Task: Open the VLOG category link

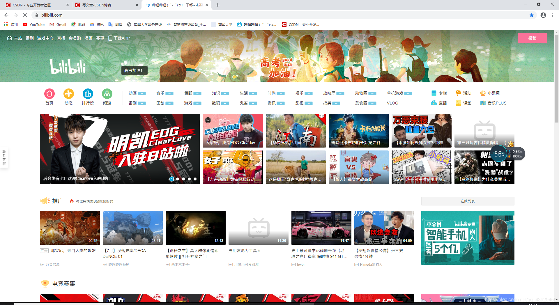Action: click(392, 103)
